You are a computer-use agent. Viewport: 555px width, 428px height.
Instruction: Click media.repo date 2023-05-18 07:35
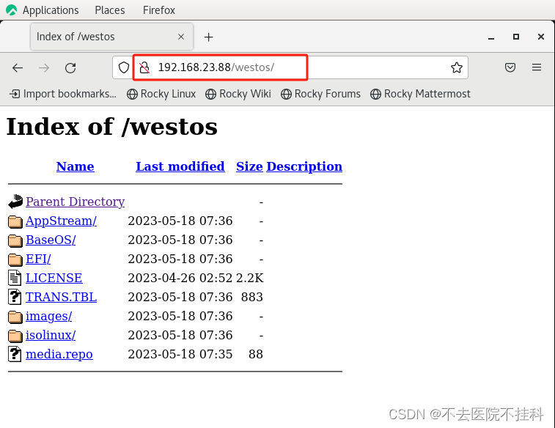tap(180, 354)
